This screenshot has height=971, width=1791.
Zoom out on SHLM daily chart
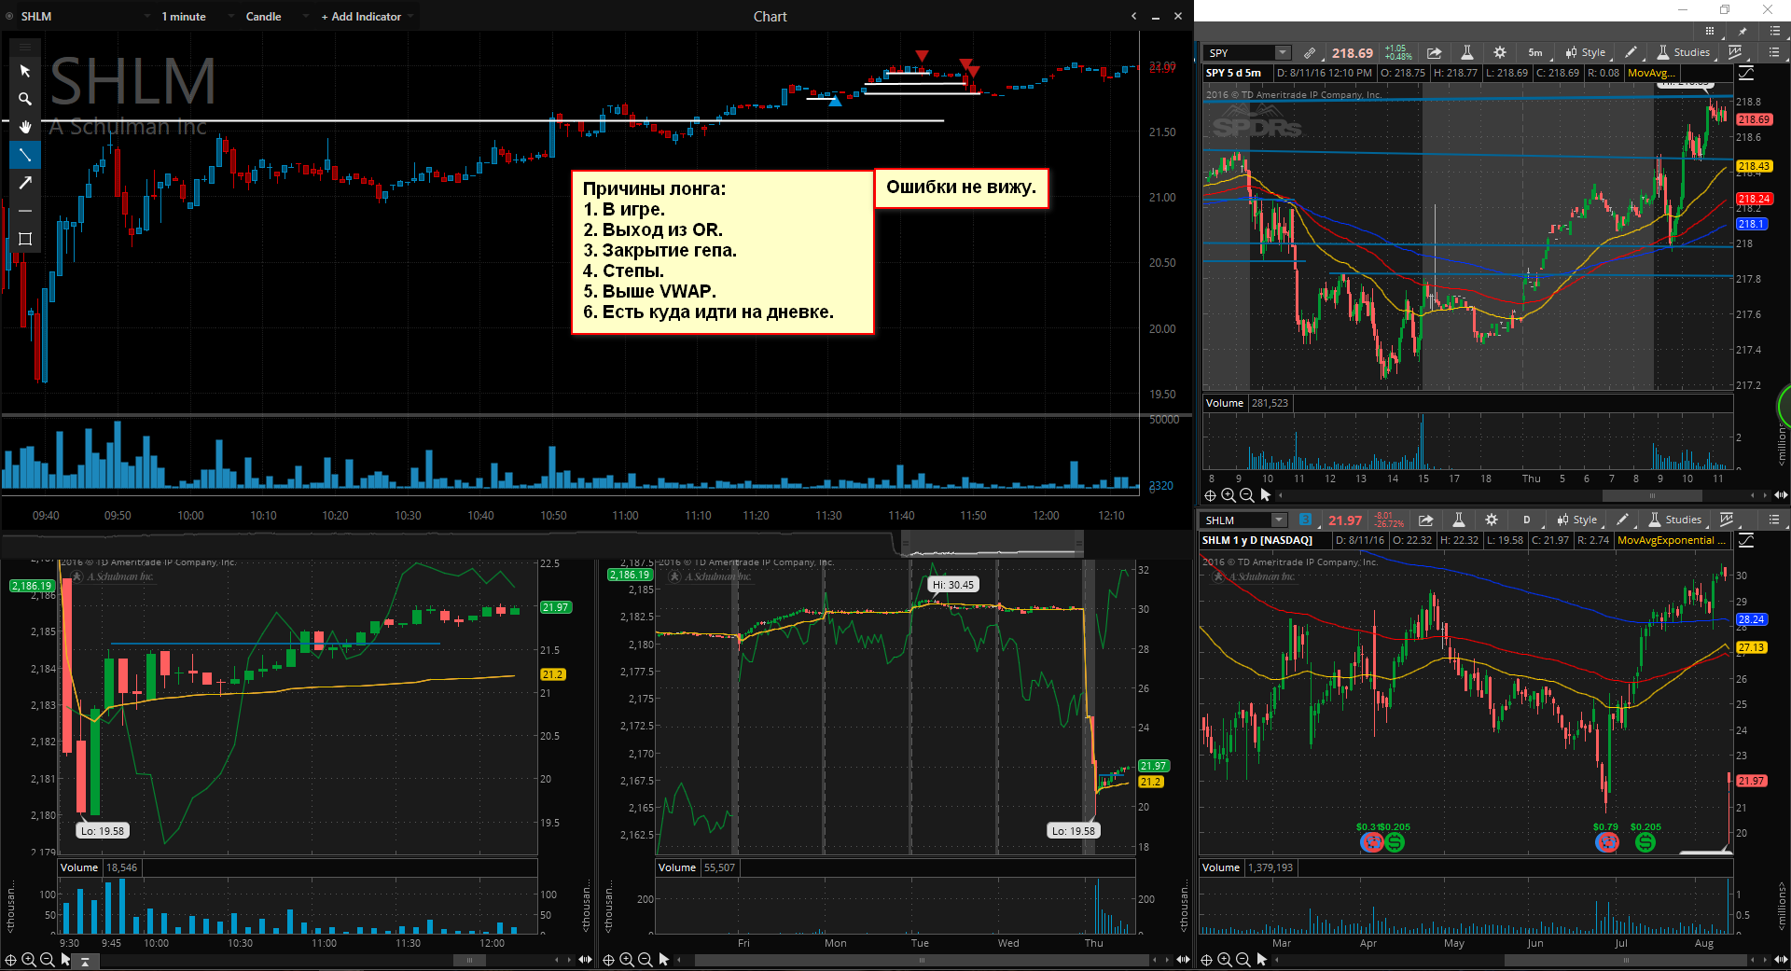point(1243,959)
